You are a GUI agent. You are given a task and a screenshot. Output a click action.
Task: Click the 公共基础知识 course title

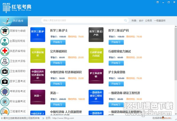[58, 51]
